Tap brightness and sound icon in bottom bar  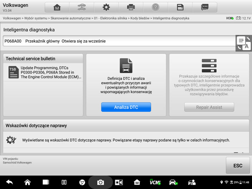click(119, 182)
